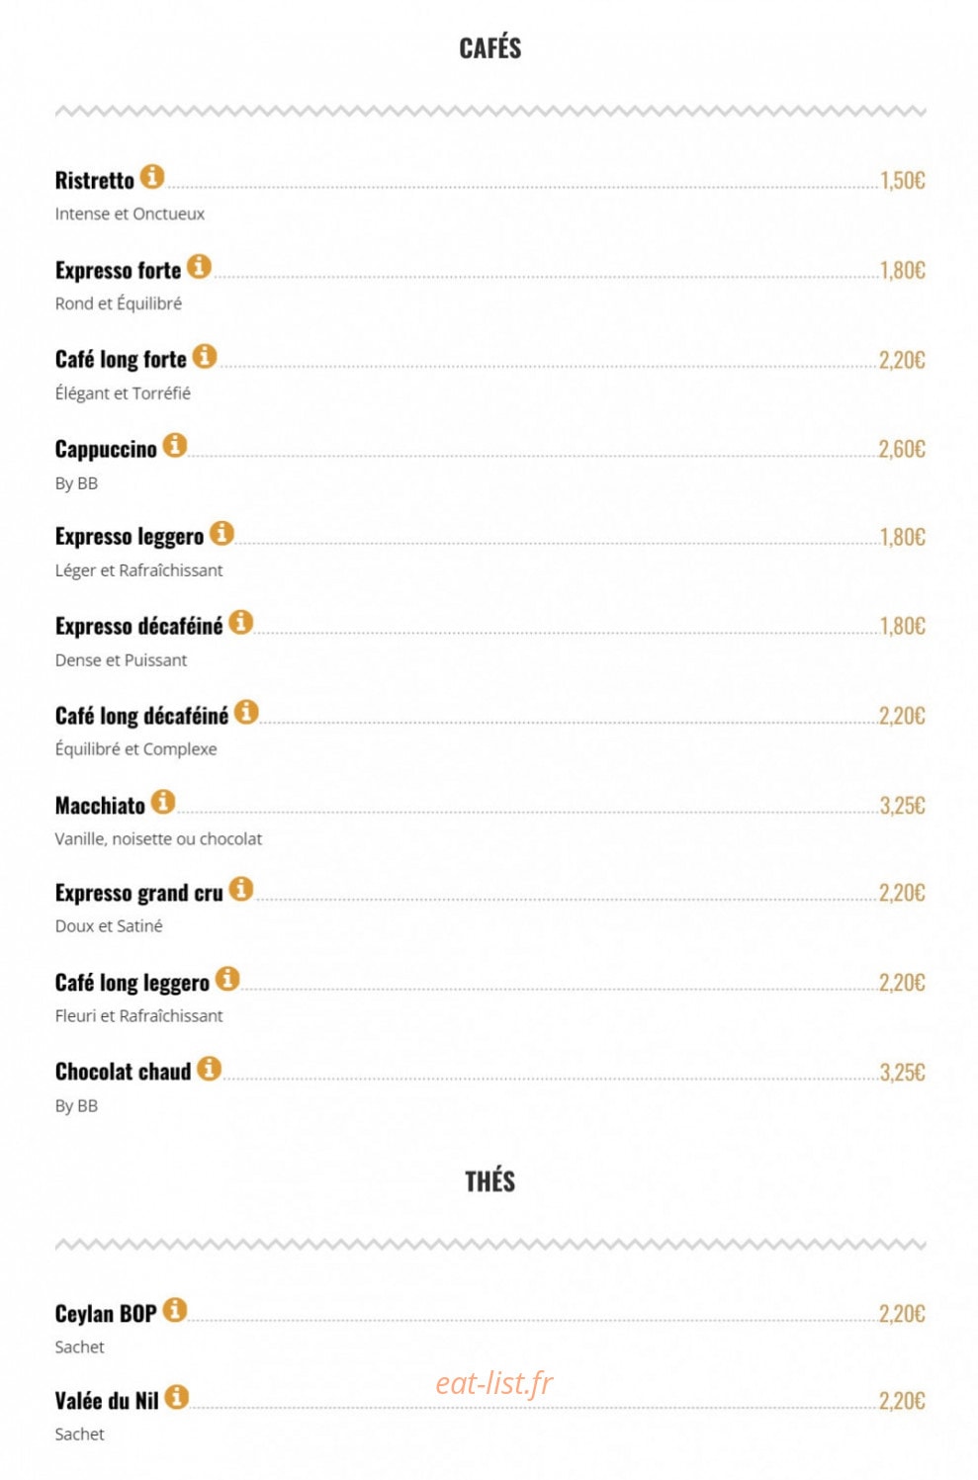Open the info icon beside Valée du Nil

177,1398
